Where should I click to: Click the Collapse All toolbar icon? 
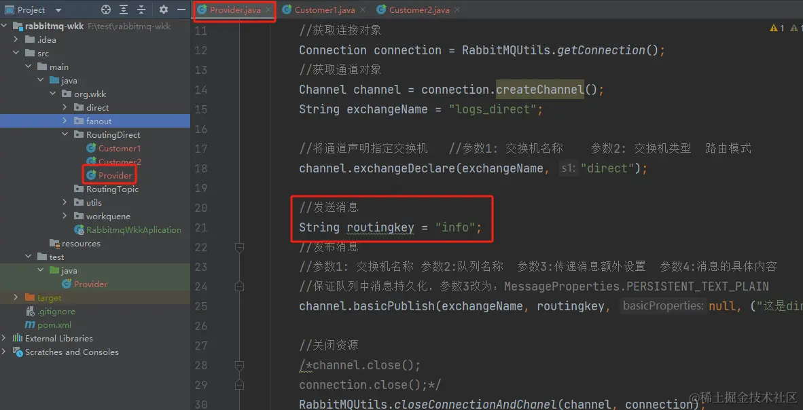(x=141, y=10)
